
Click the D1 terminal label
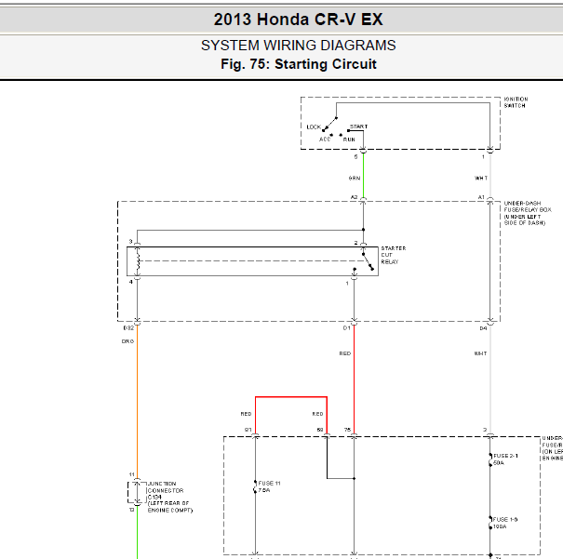pyautogui.click(x=346, y=328)
